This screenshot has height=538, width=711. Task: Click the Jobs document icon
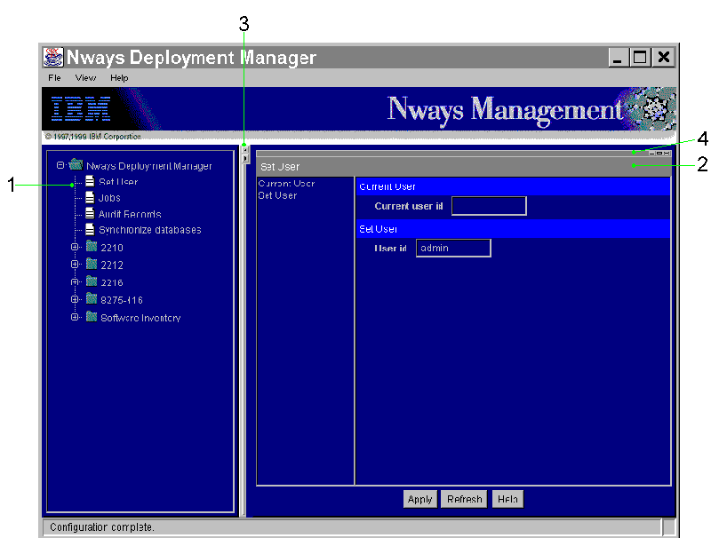click(90, 198)
